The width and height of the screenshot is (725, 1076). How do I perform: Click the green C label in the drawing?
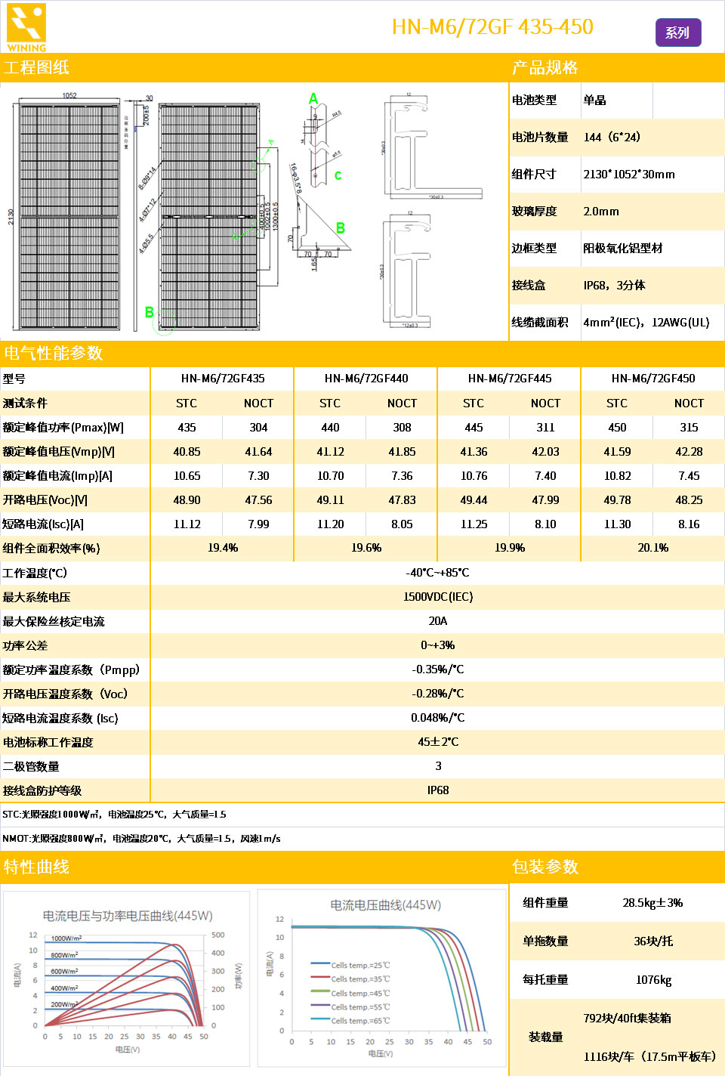(x=338, y=175)
